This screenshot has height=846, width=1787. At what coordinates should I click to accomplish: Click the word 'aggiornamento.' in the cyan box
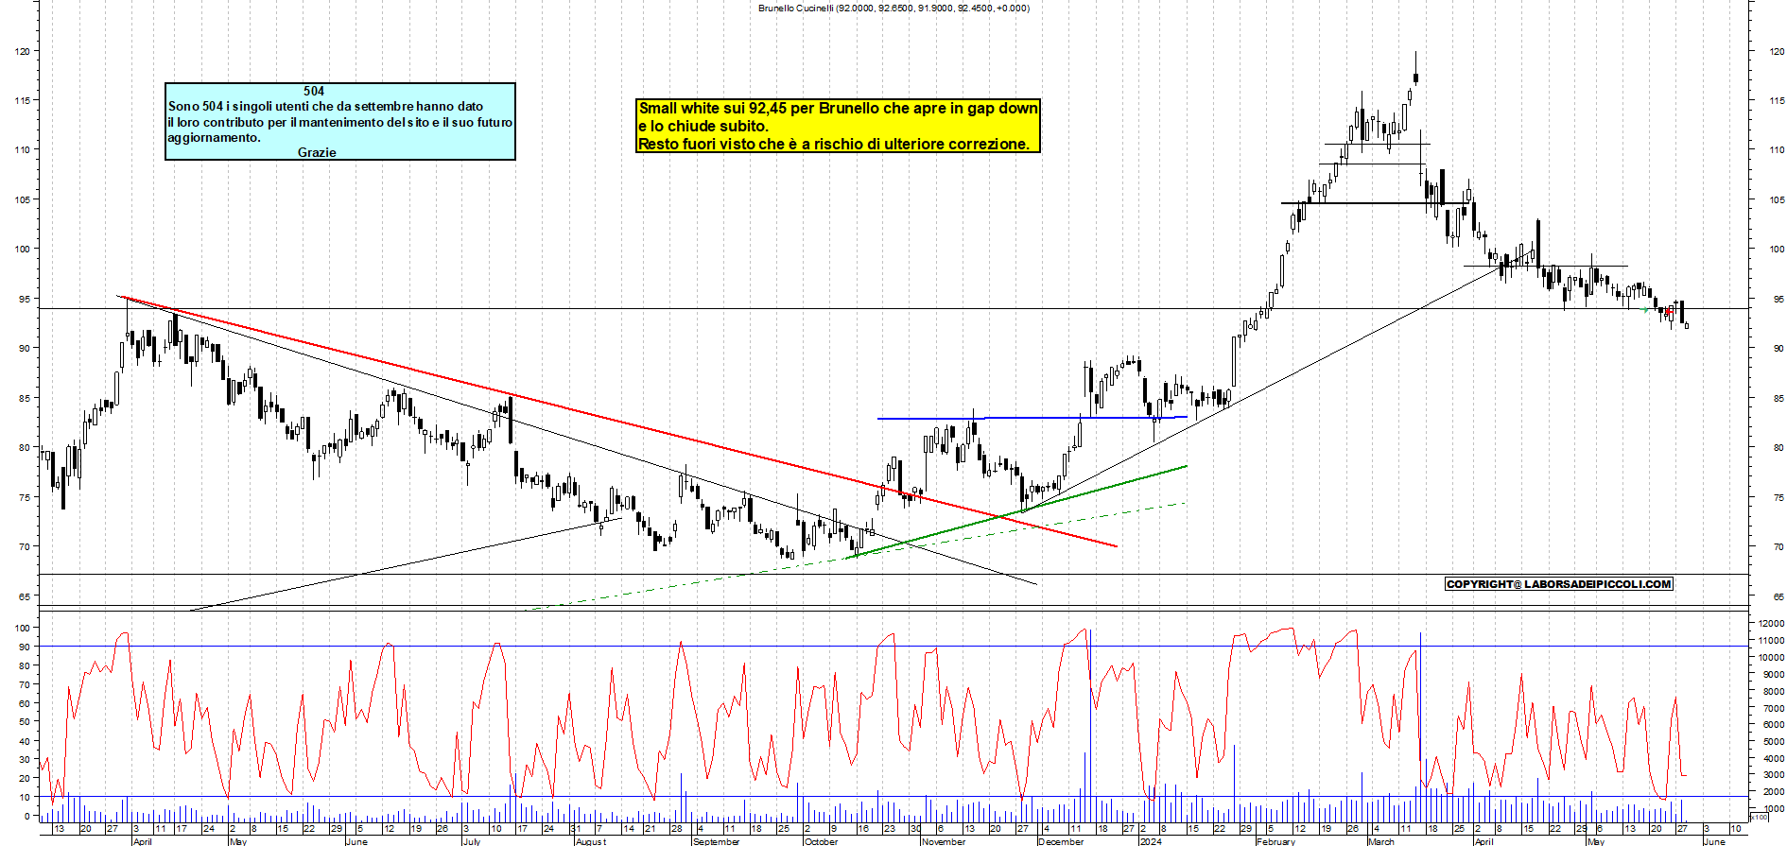[214, 137]
